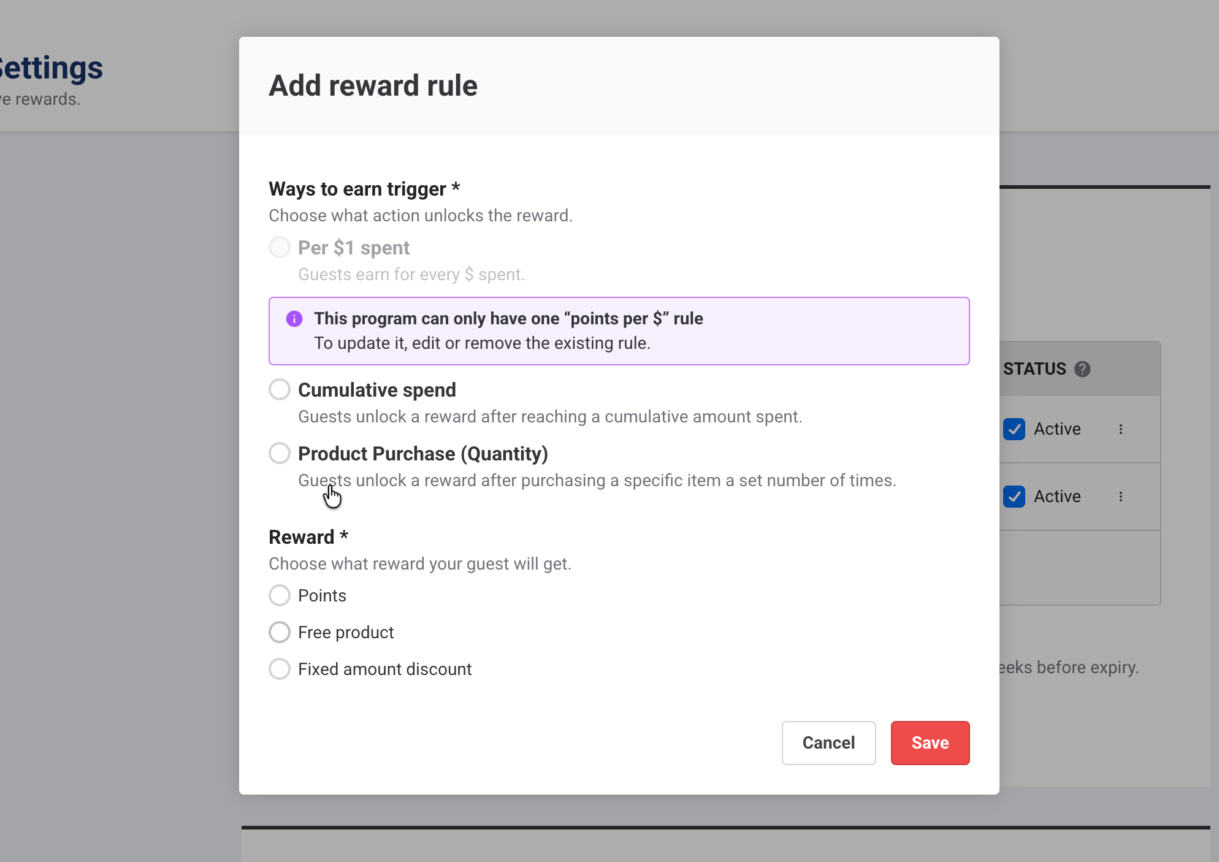
Task: Pick Points as the reward
Action: 280,595
